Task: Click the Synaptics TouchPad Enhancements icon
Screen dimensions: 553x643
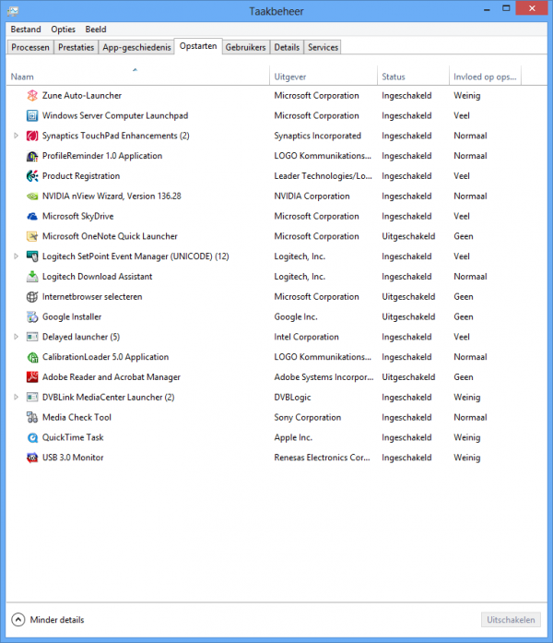Action: coord(32,136)
